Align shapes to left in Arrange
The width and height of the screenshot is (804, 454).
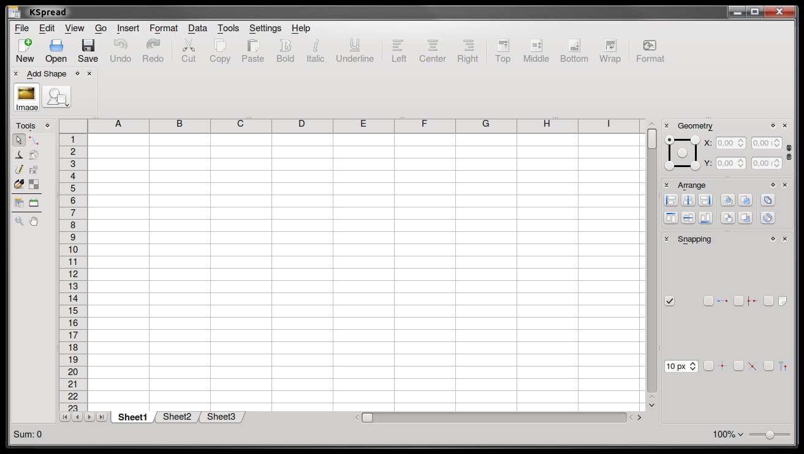(x=671, y=200)
